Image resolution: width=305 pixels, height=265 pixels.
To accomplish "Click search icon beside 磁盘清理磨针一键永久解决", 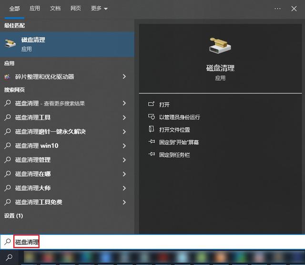I will [8, 131].
